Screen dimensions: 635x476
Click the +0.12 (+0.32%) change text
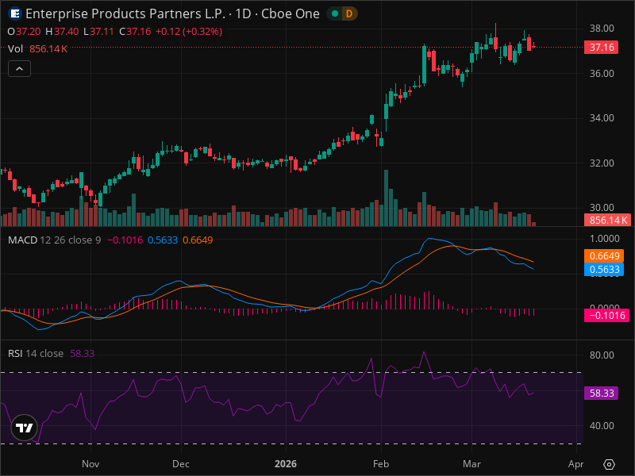(x=189, y=32)
